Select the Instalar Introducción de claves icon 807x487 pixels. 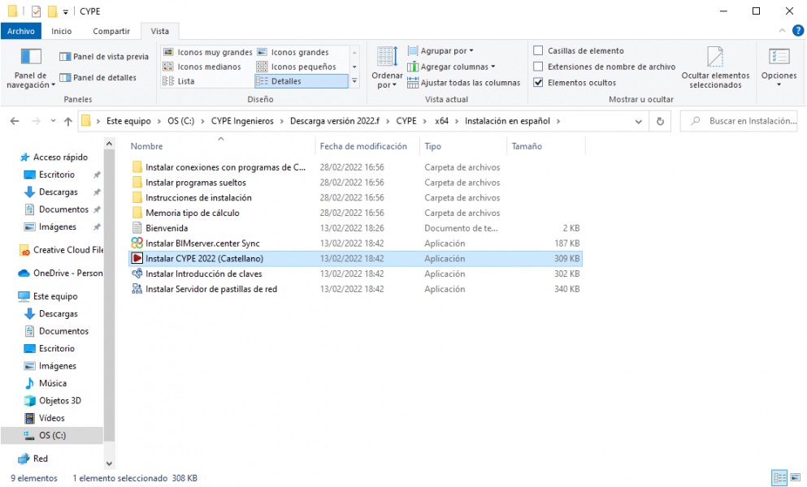pyautogui.click(x=137, y=274)
